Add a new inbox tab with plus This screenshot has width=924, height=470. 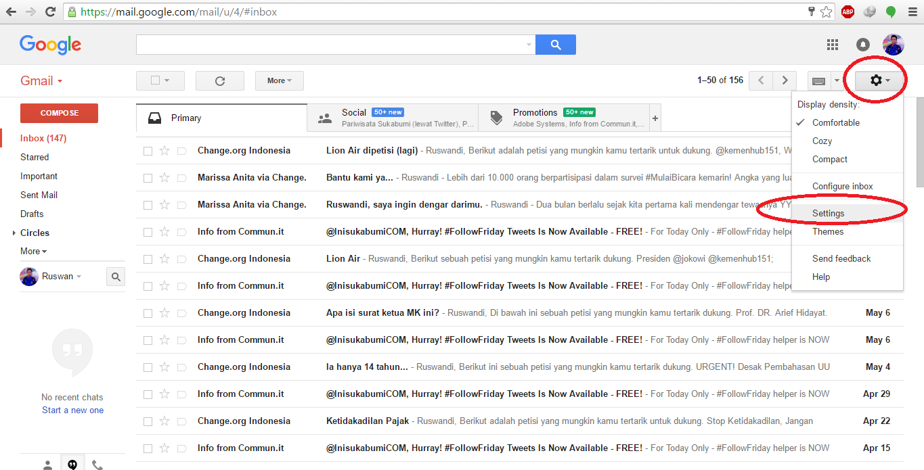(x=655, y=118)
